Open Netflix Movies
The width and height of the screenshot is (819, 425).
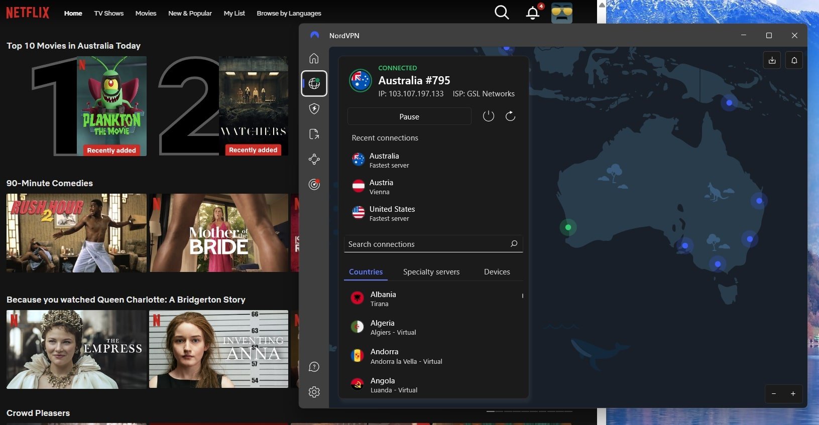click(146, 13)
